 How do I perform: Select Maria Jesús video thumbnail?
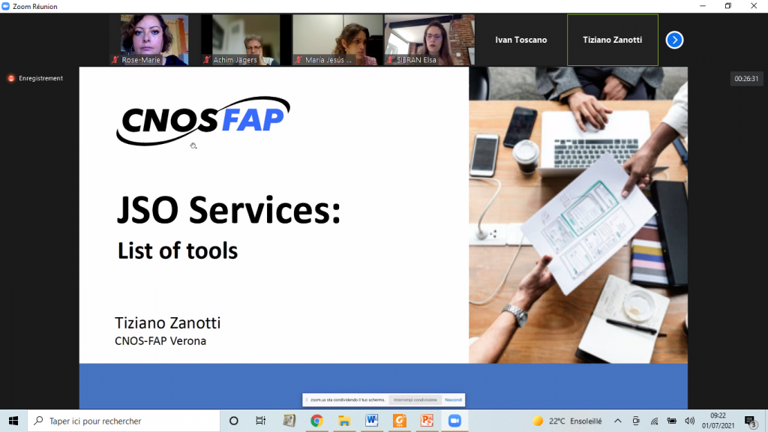(x=337, y=40)
